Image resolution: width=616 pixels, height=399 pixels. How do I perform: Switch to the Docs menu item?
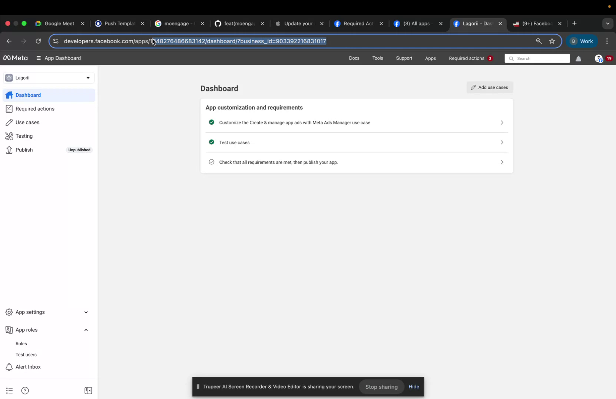pos(354,58)
